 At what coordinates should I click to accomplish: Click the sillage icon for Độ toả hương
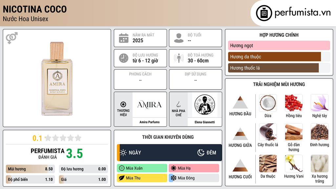point(179,58)
